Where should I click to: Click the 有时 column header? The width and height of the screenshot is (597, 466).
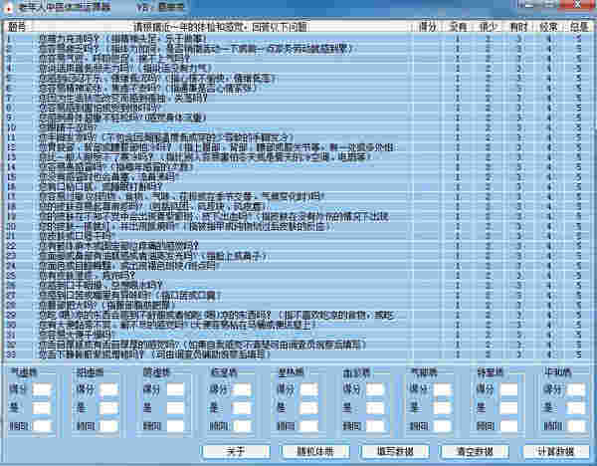click(x=518, y=27)
